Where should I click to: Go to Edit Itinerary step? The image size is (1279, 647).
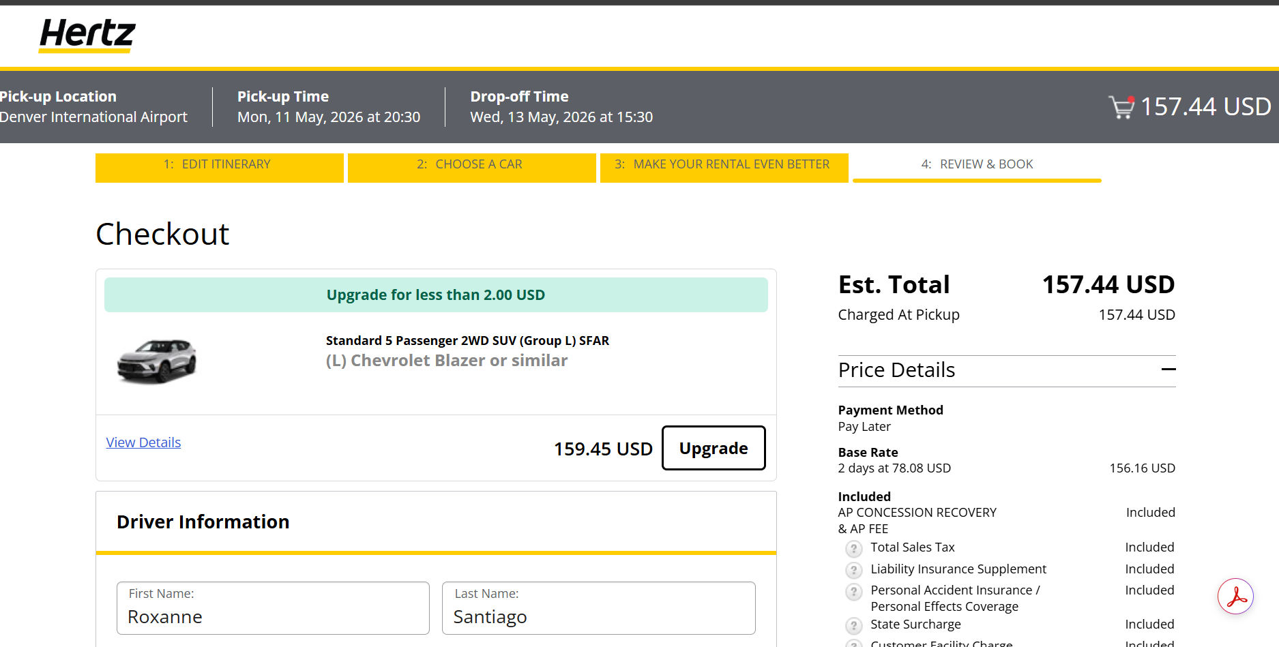click(x=220, y=167)
